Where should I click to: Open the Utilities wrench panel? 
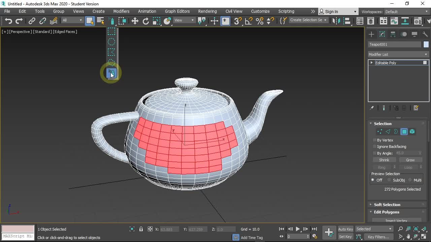[425, 34]
